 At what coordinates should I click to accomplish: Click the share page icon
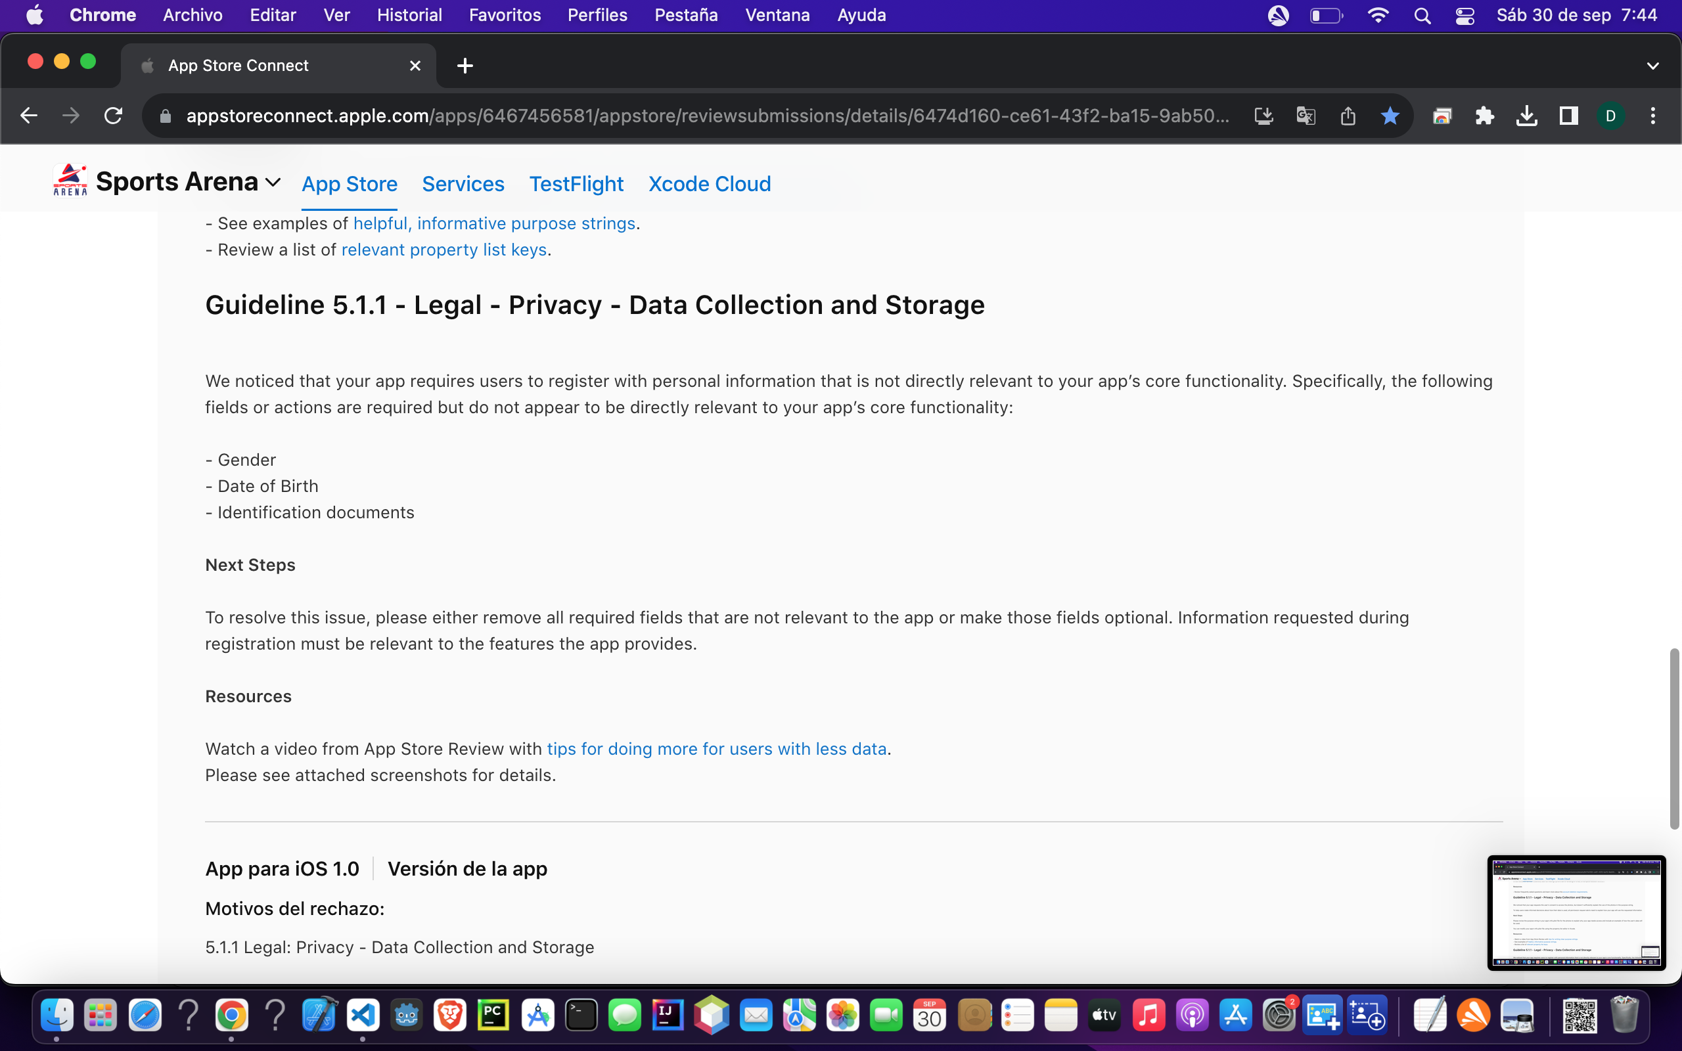(x=1348, y=116)
